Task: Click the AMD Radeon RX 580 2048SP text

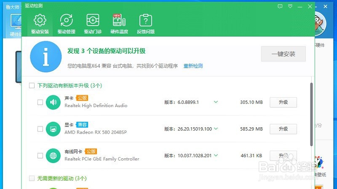Action: click(96, 132)
